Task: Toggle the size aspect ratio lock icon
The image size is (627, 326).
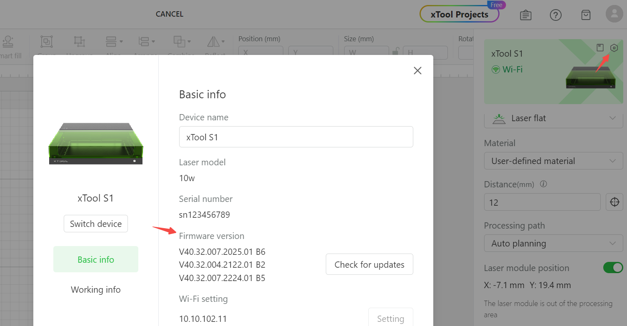Action: point(396,52)
